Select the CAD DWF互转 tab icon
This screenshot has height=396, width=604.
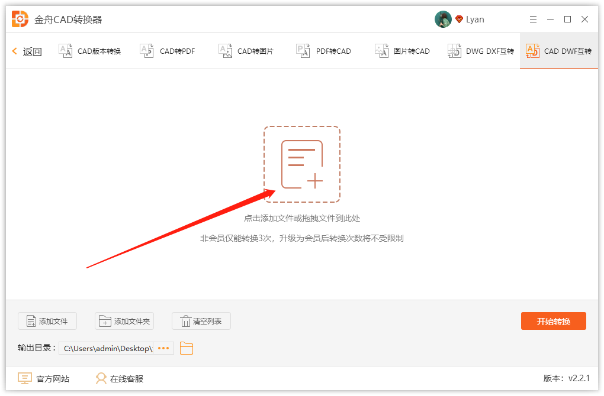tap(534, 50)
